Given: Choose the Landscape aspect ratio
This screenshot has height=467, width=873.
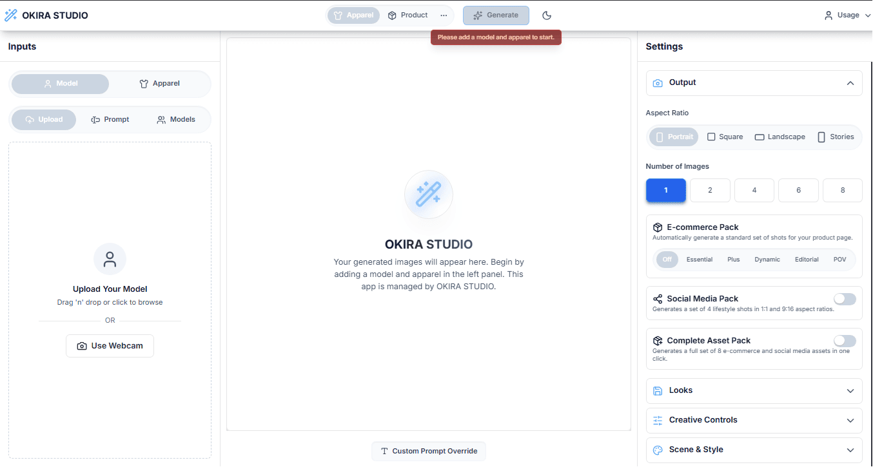Looking at the screenshot, I should pos(780,137).
